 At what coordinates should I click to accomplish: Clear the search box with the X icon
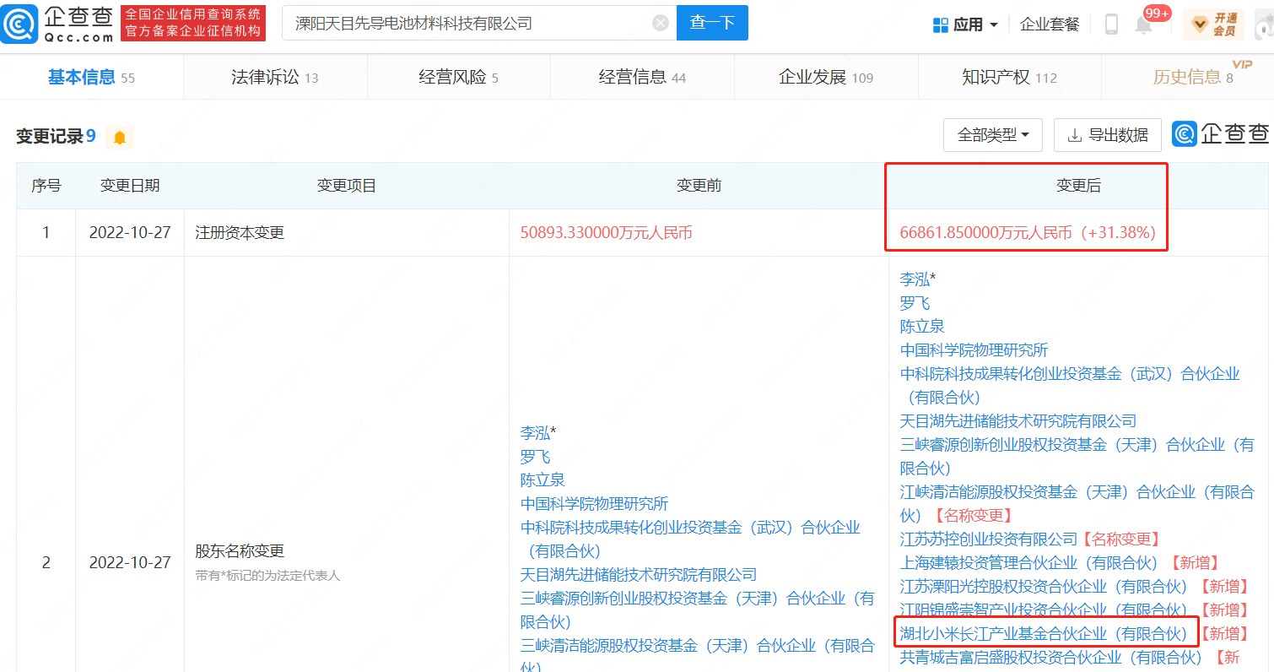click(x=661, y=24)
